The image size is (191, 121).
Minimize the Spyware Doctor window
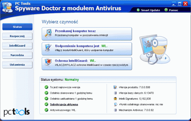pyautogui.click(x=174, y=4)
